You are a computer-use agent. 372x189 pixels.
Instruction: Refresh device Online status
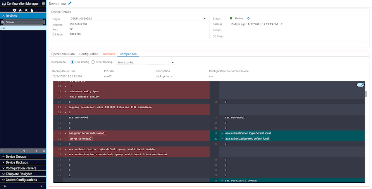pyautogui.click(x=248, y=18)
